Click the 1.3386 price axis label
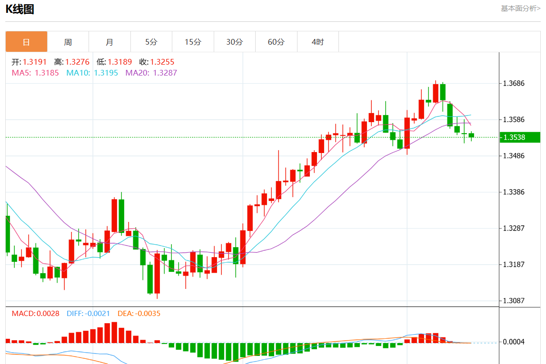The width and height of the screenshot is (546, 364). 514,192
